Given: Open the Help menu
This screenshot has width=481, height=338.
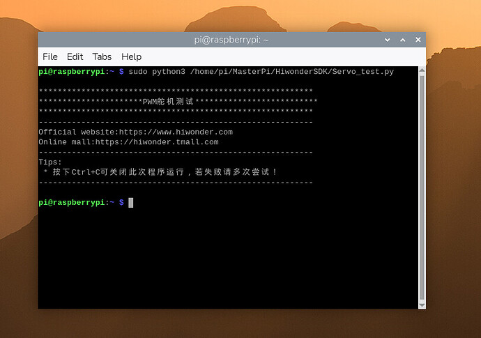Looking at the screenshot, I should click(x=131, y=56).
